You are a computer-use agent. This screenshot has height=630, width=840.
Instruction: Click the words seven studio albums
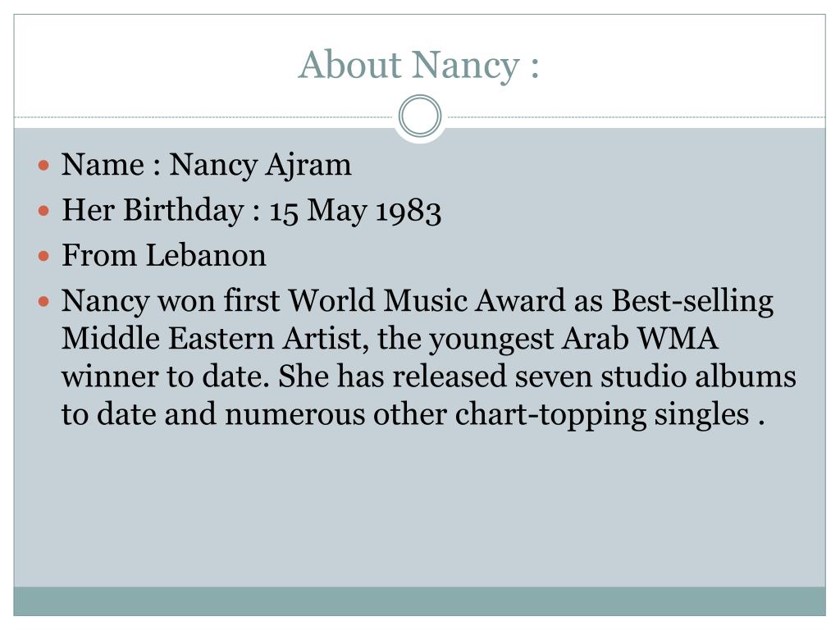tap(655, 376)
